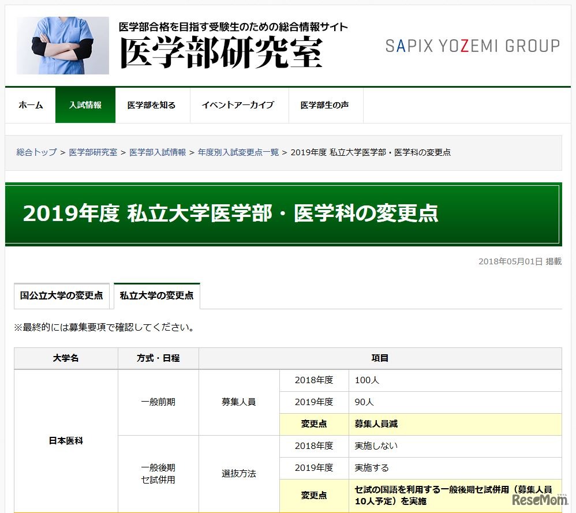Click the 総合トップ breadcrumb link
Image resolution: width=576 pixels, height=513 pixels.
(x=36, y=152)
